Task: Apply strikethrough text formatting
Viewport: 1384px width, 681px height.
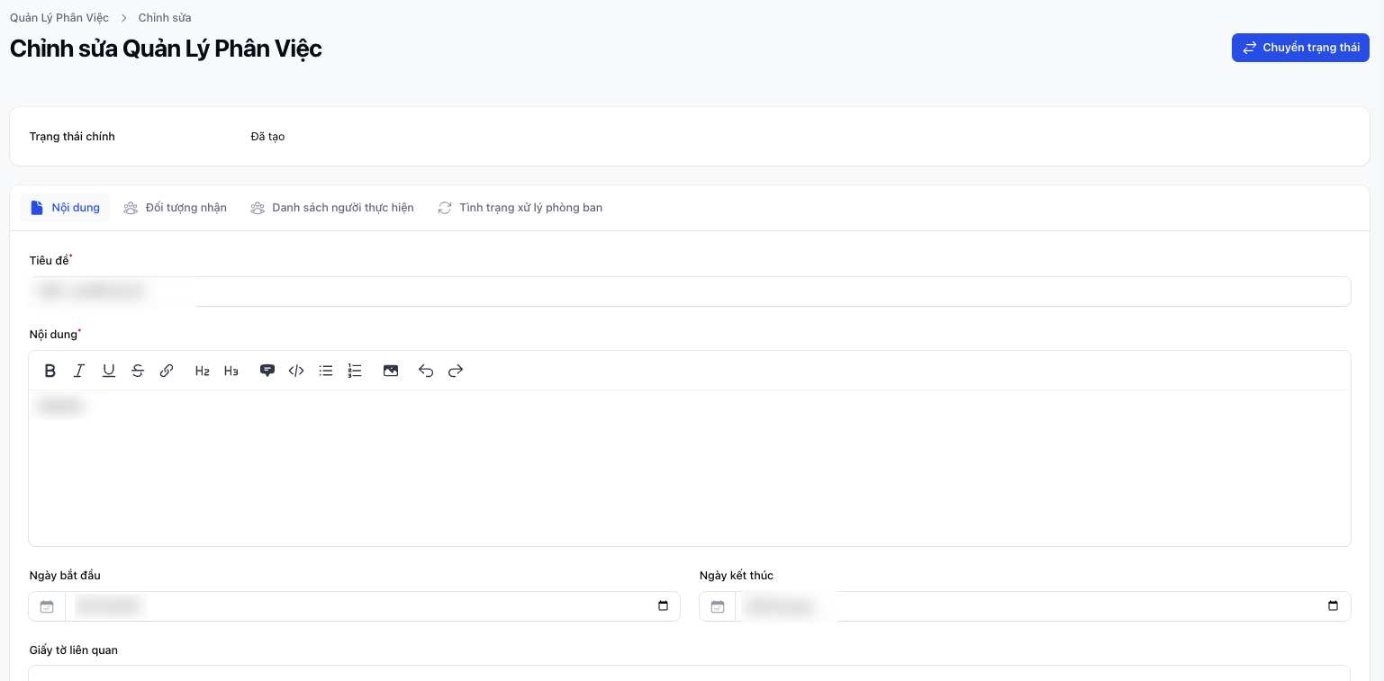Action: point(138,371)
